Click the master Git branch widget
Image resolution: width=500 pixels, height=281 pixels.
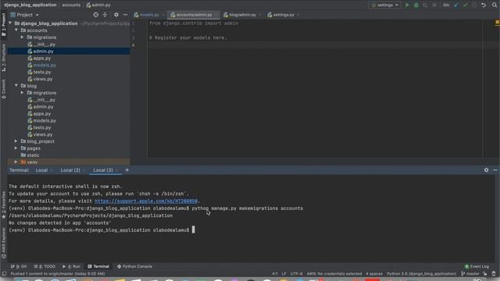click(470, 274)
